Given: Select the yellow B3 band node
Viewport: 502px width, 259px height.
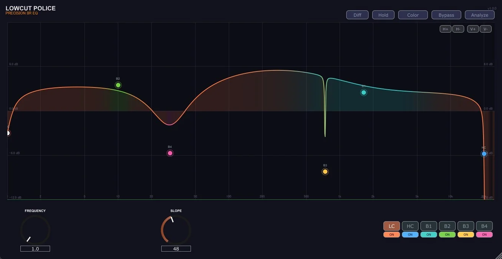Looking at the screenshot, I should point(325,172).
